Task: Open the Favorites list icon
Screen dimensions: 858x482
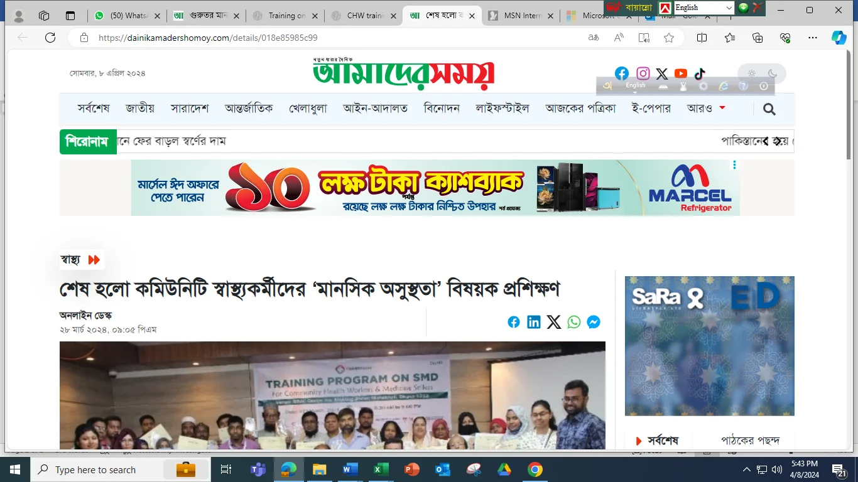Action: (730, 38)
